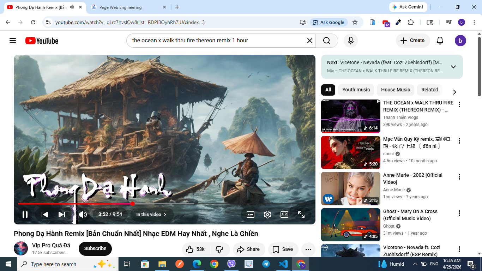
Task: Subscribe to Vip Pro Quá Đã
Action: click(x=95, y=248)
